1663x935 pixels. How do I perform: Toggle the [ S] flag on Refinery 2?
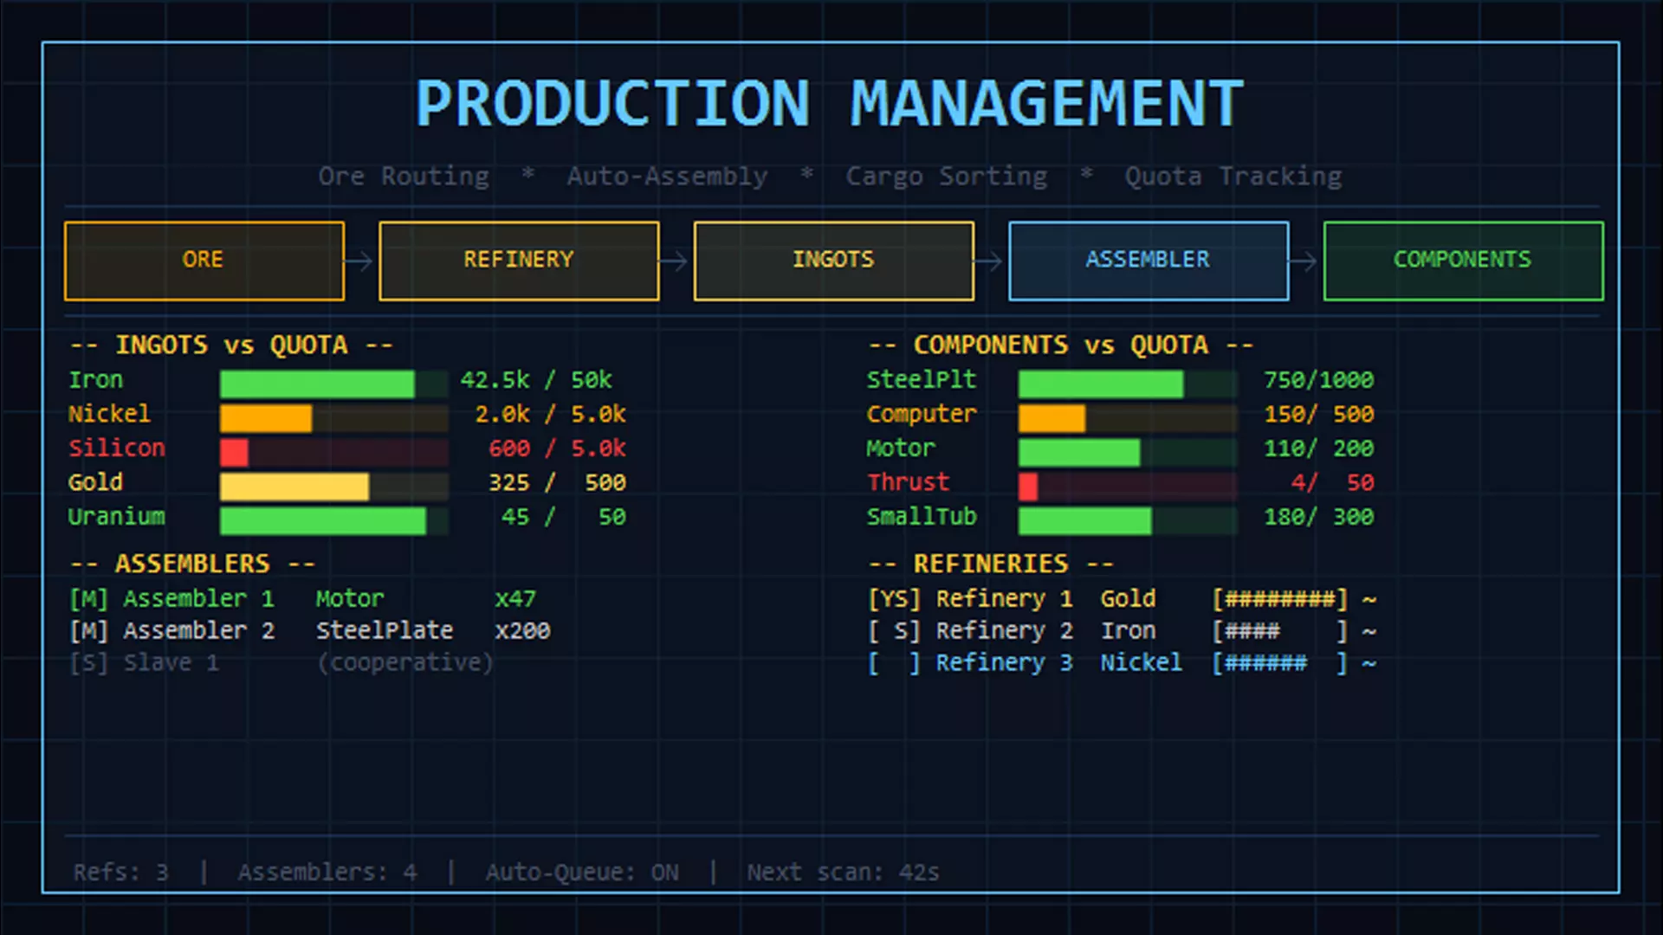(x=894, y=631)
